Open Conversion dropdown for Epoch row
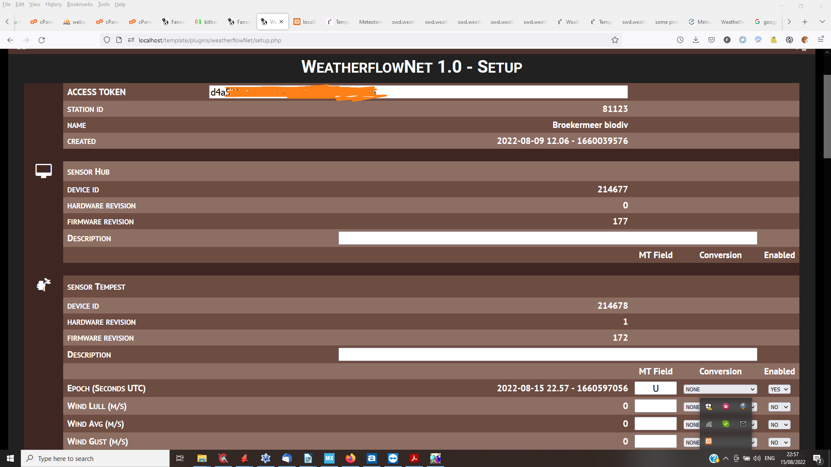This screenshot has height=467, width=831. [720, 389]
